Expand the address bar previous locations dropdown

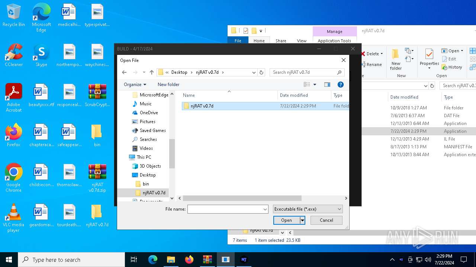click(x=254, y=72)
